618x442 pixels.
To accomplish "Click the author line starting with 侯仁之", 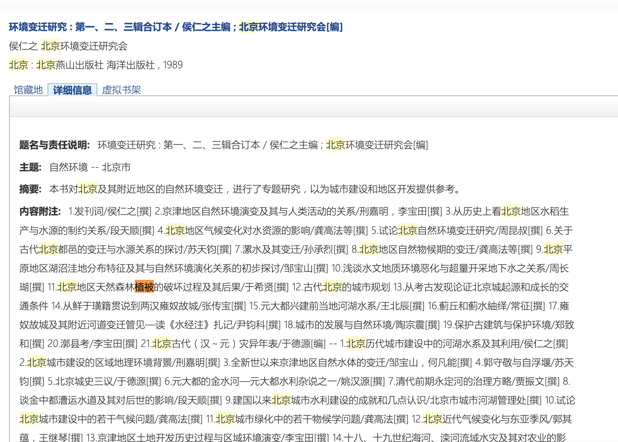I will tap(68, 46).
